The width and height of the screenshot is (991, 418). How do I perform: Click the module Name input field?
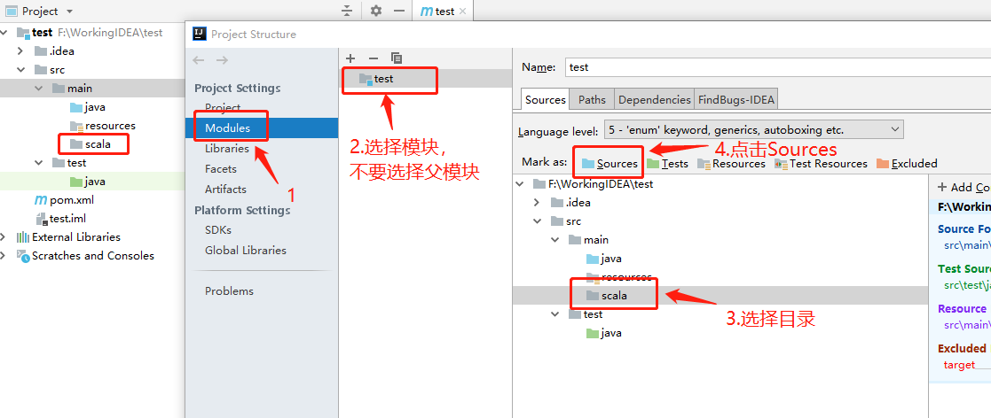coord(777,66)
